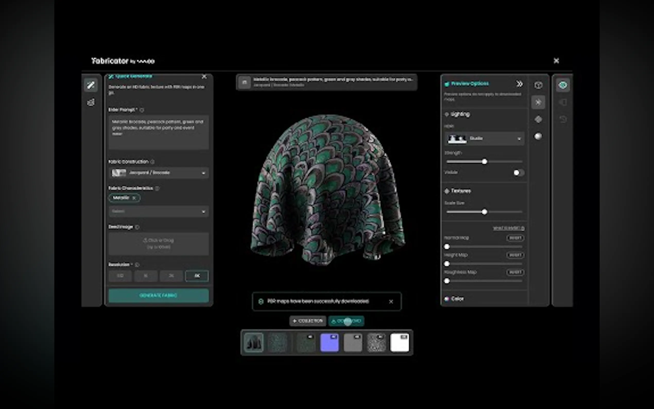This screenshot has height=409, width=654.
Task: Select the purple normal map thumbnail
Action: (x=329, y=343)
